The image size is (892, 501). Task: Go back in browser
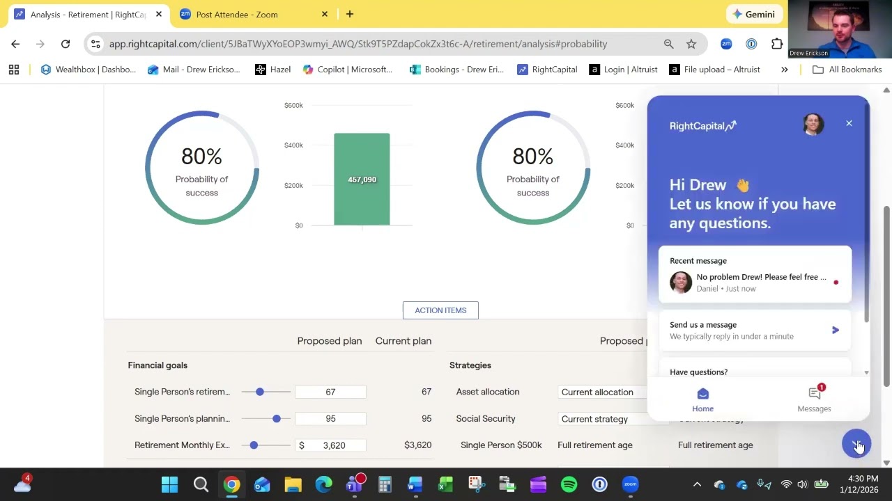15,44
